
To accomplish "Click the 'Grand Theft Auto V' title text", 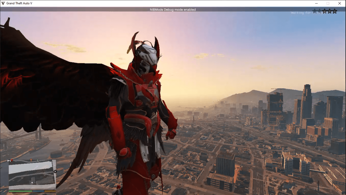I will pyautogui.click(x=19, y=3).
